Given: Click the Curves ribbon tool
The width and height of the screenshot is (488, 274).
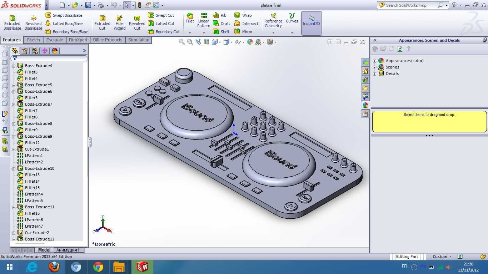Looking at the screenshot, I should pos(292,18).
